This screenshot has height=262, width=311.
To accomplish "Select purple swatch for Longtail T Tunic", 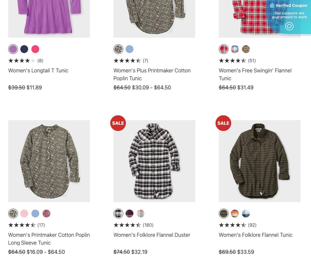I will (13, 49).
